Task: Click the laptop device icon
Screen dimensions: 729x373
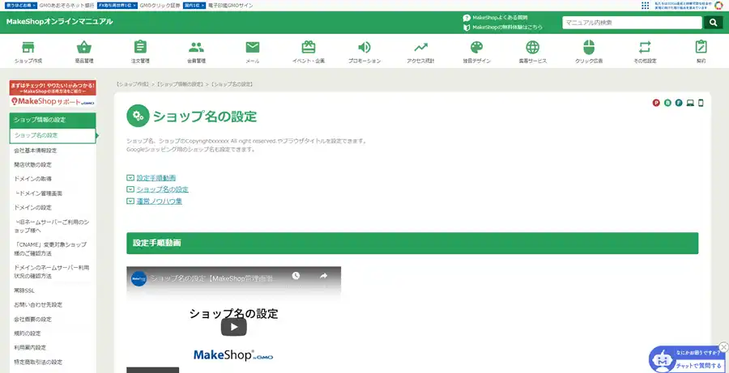Action: tap(690, 103)
